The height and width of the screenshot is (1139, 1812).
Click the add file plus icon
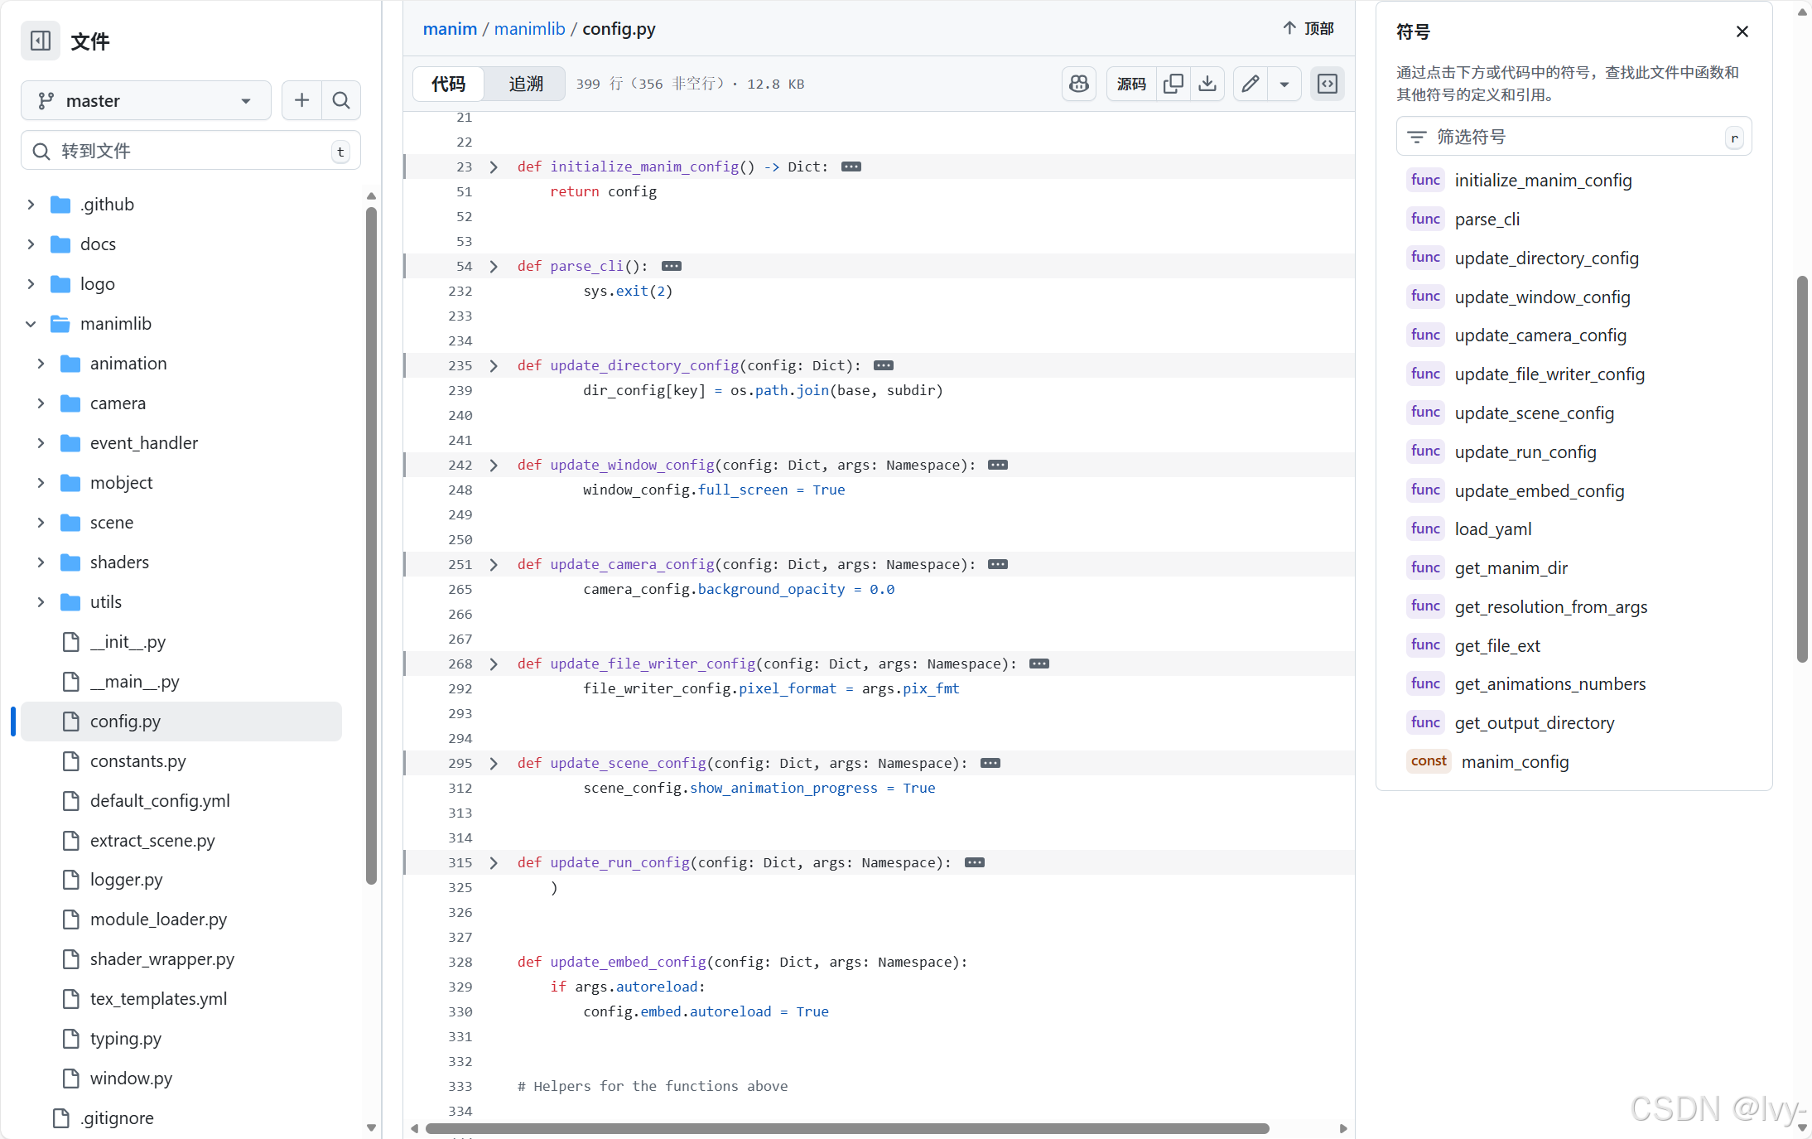click(x=301, y=100)
